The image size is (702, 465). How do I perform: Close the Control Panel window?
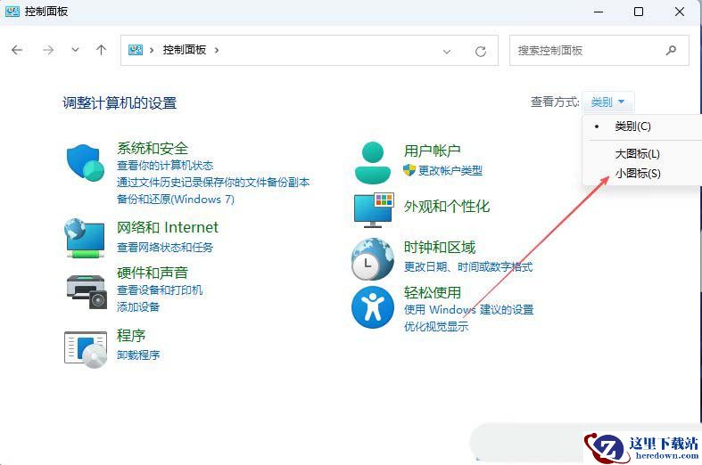(x=680, y=12)
